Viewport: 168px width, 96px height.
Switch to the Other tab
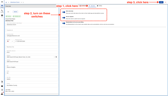coord(100,6)
